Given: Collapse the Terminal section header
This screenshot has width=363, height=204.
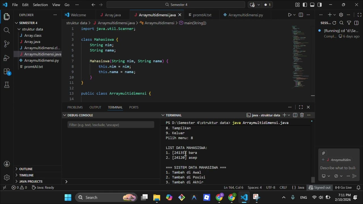Looking at the screenshot, I should 163,115.
